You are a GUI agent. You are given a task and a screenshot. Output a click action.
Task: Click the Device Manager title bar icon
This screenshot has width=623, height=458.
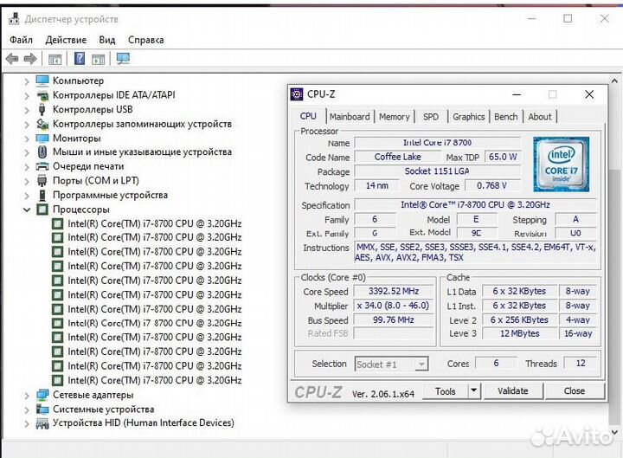coord(14,19)
